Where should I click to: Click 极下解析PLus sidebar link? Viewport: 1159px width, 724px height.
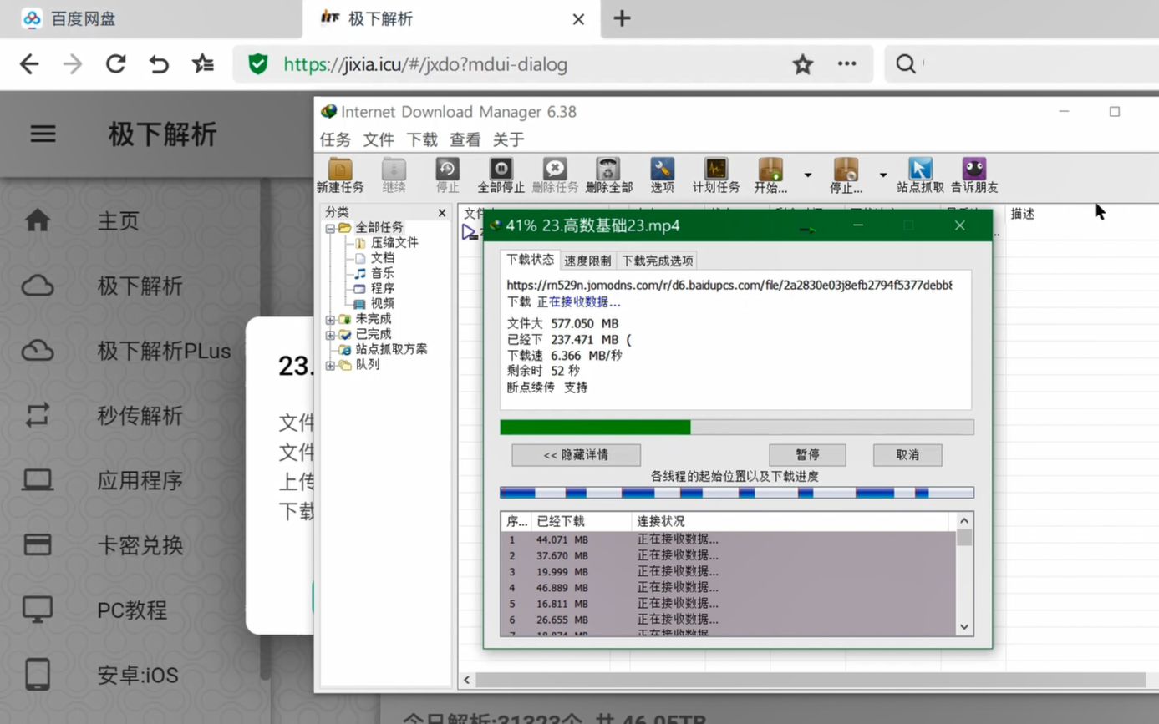click(164, 351)
